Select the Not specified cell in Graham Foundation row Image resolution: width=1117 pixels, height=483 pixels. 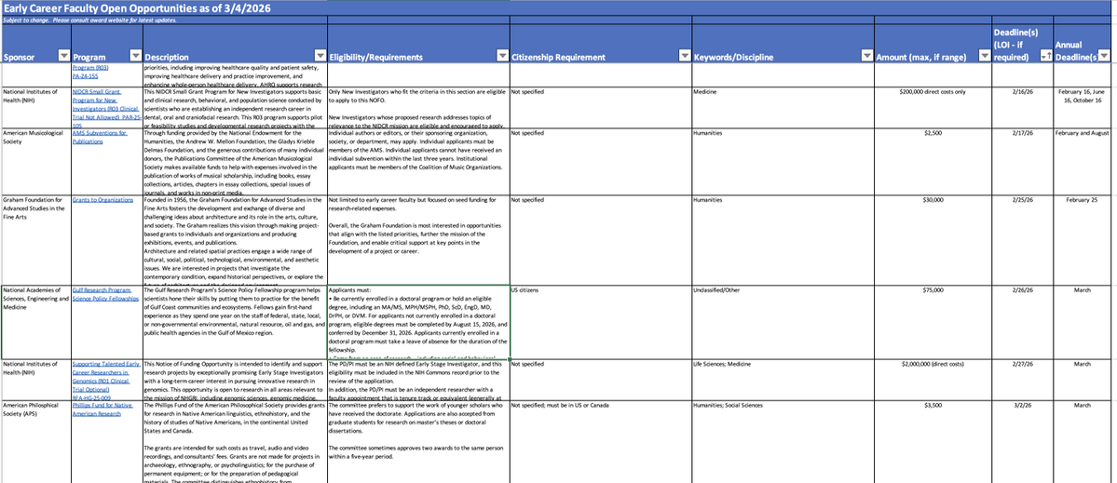[x=601, y=240]
